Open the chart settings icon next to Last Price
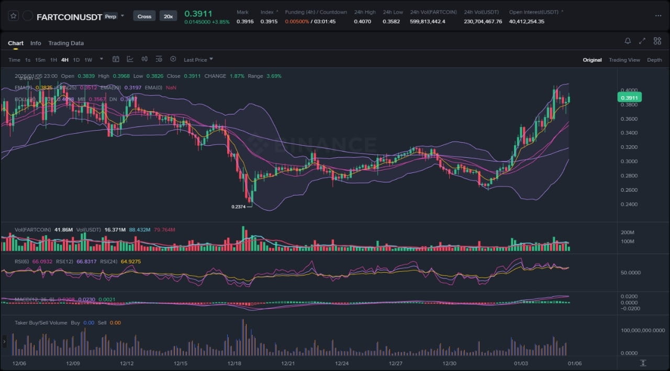This screenshot has width=670, height=371. 173,60
